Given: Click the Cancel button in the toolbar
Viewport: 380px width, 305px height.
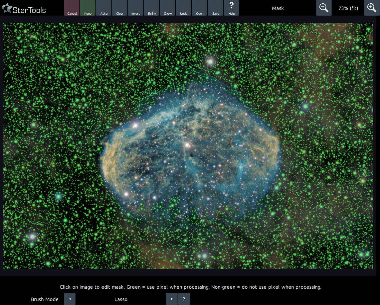Looking at the screenshot, I should pyautogui.click(x=72, y=8).
